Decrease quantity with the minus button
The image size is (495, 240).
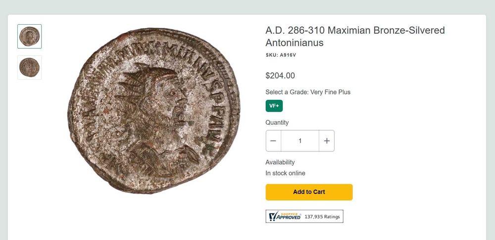273,141
